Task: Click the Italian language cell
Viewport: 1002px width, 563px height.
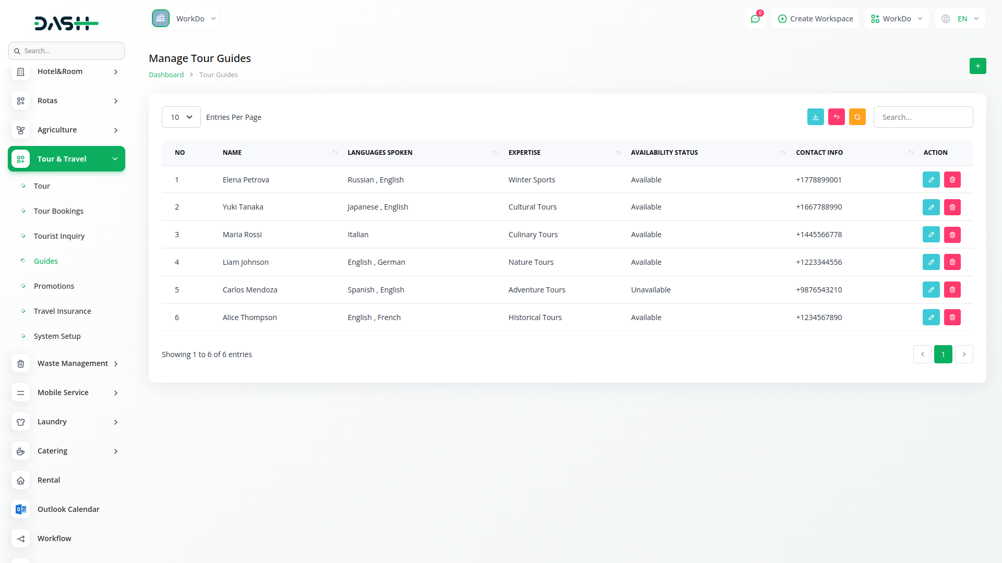Action: click(x=358, y=235)
